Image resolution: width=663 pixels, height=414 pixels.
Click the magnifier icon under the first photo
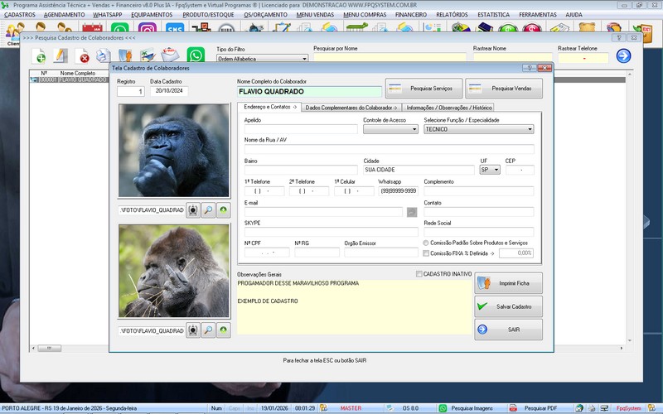tap(209, 210)
